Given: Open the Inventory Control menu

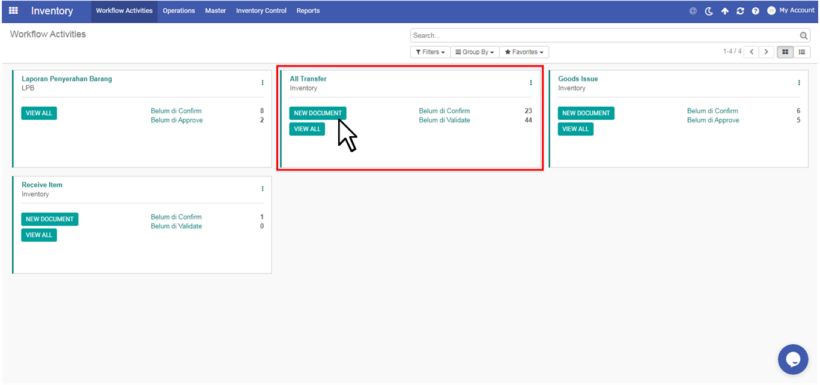Looking at the screenshot, I should tap(261, 11).
